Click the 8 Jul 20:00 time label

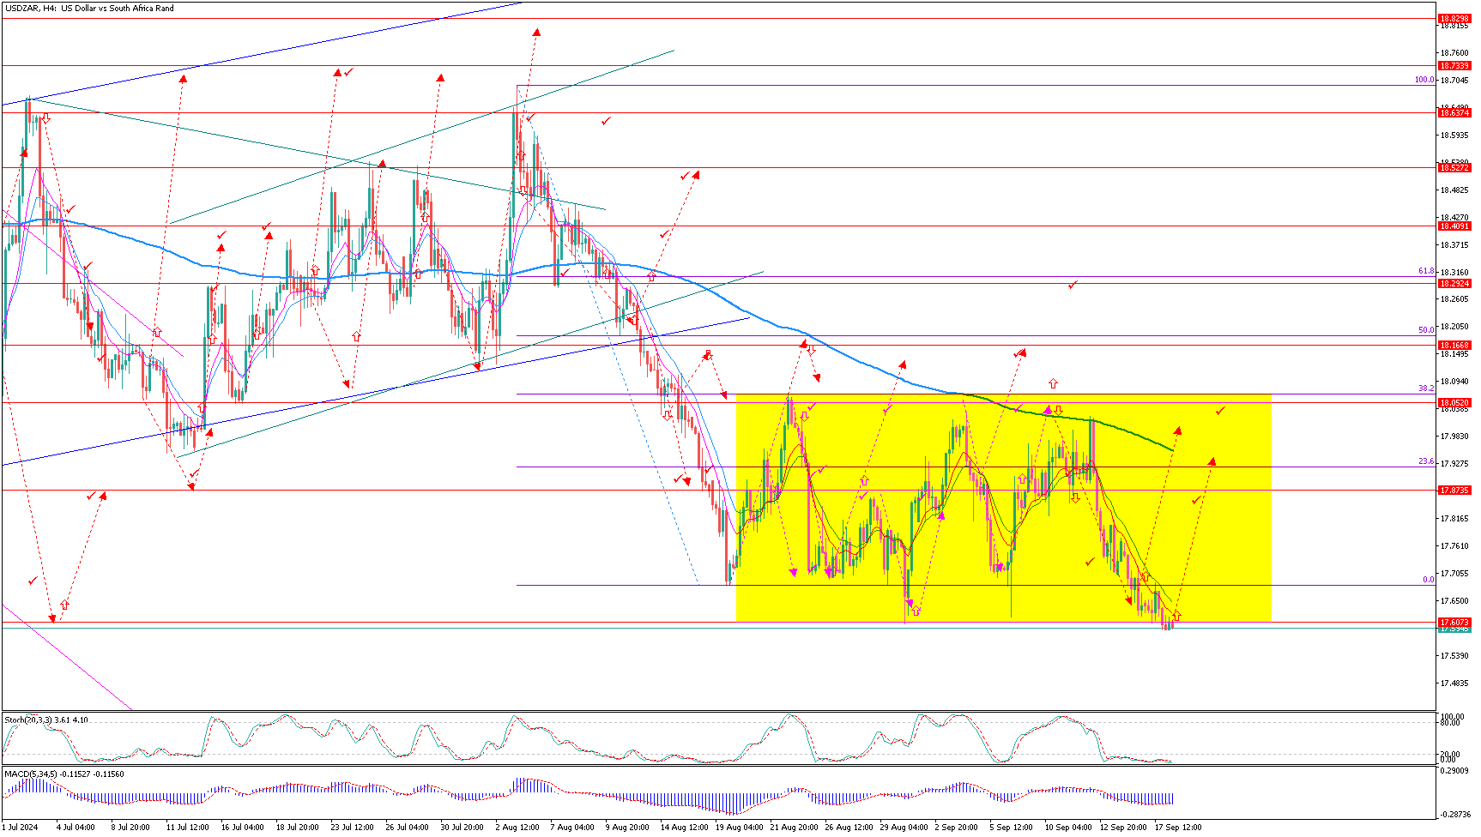coord(130,828)
